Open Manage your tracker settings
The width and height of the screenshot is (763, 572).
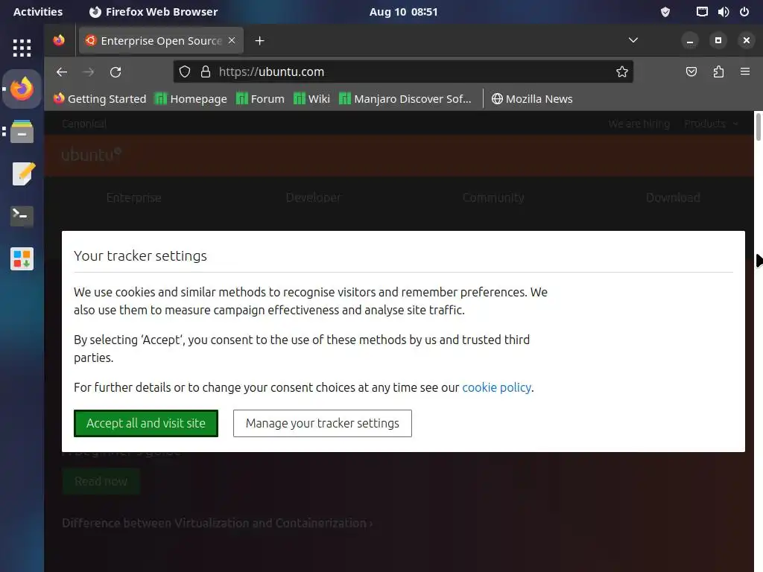pyautogui.click(x=322, y=423)
